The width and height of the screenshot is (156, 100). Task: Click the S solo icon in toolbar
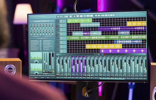tap(61, 17)
